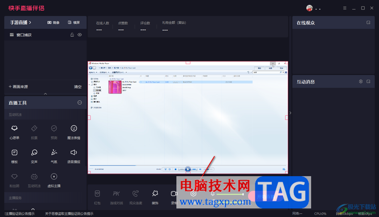The height and width of the screenshot is (217, 379).
Task: Open the 红包 red packet feature
Action: (x=97, y=198)
